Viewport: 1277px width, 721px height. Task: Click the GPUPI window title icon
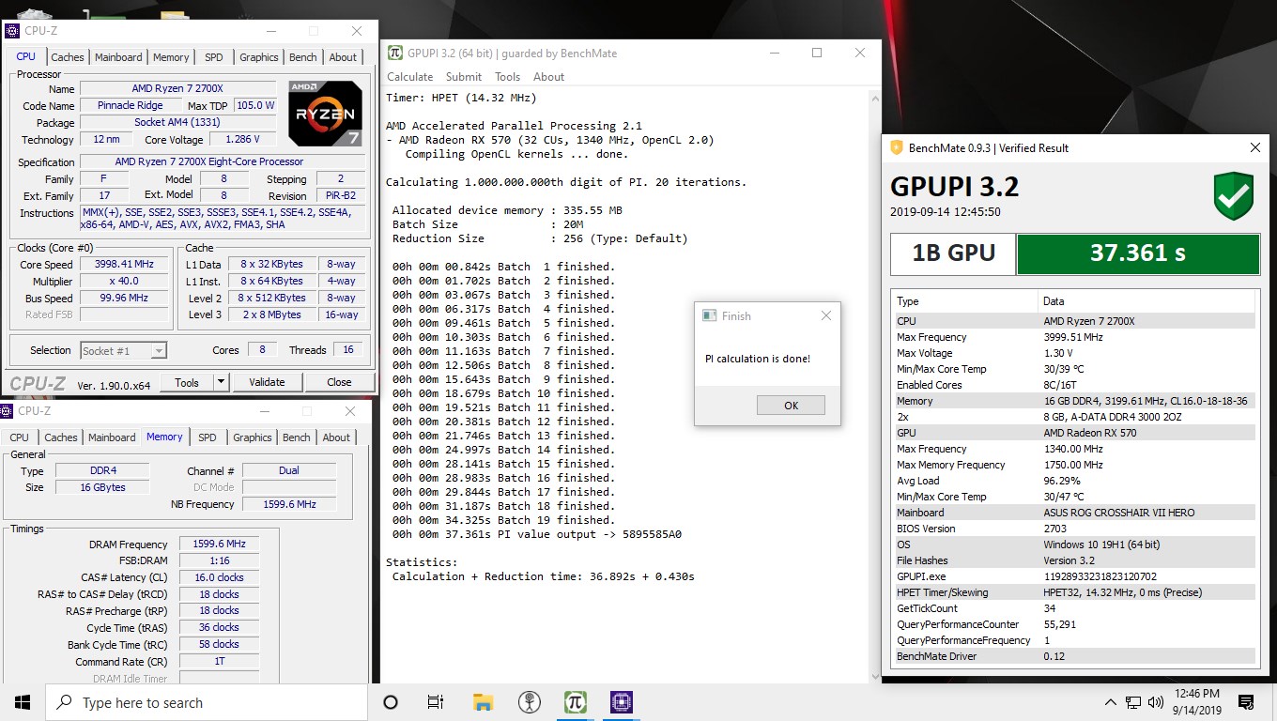395,54
